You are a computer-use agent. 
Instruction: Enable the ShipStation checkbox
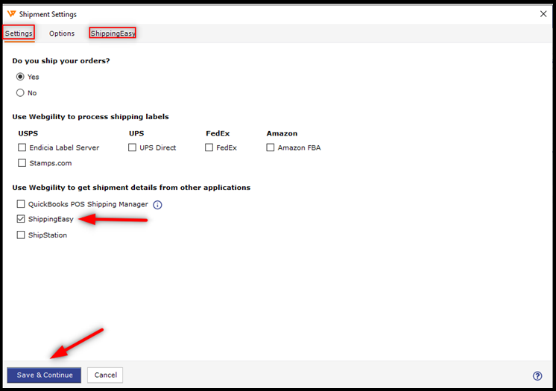point(21,235)
